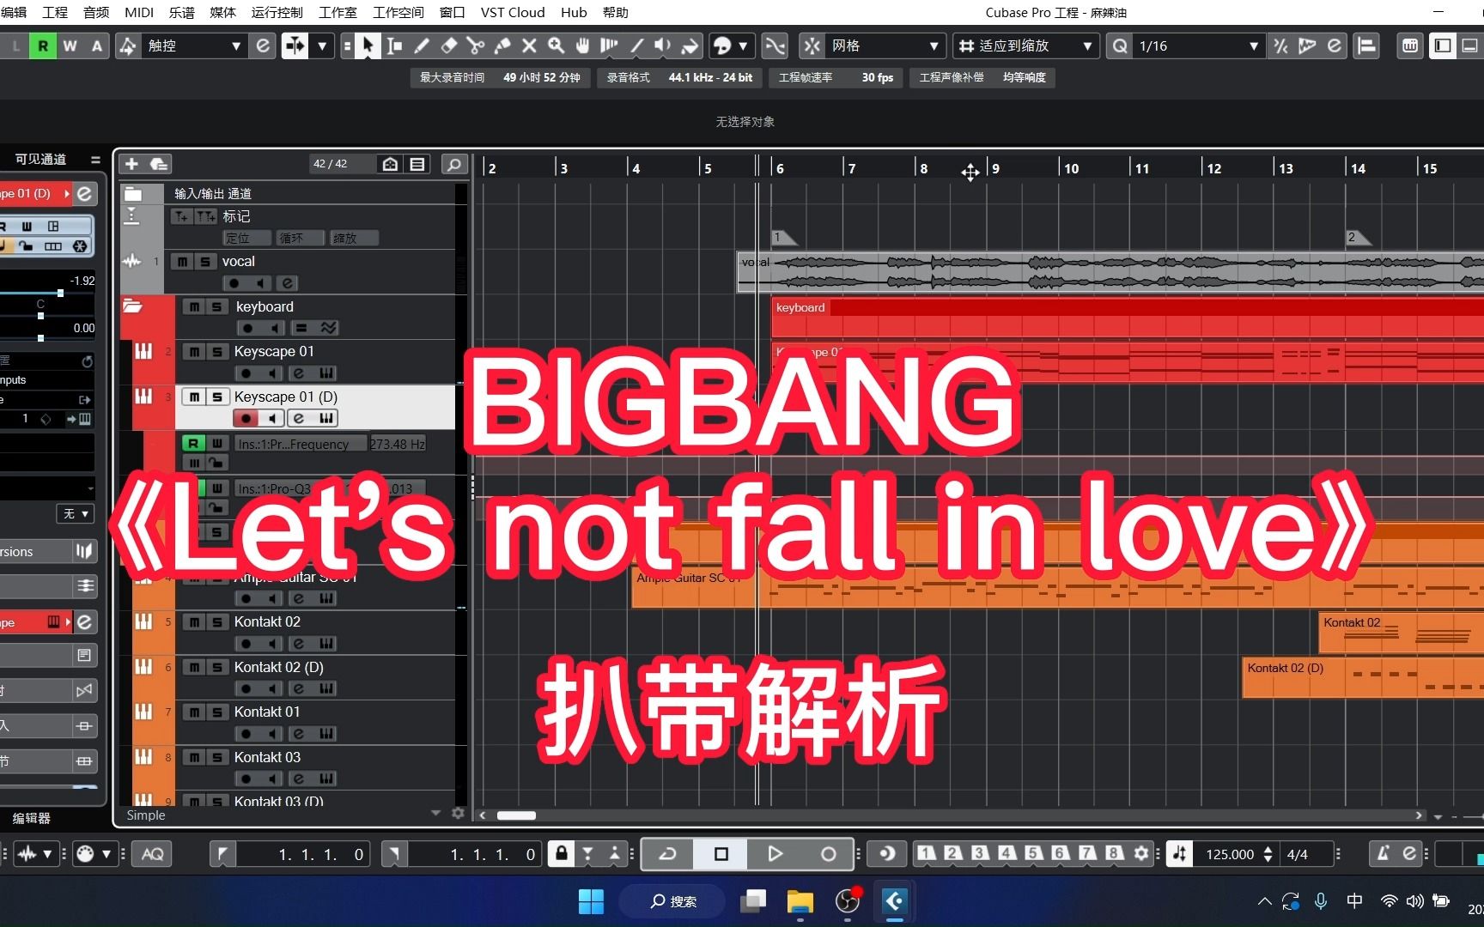Toggle record enable on Keyscape 01 (D)

pos(246,418)
